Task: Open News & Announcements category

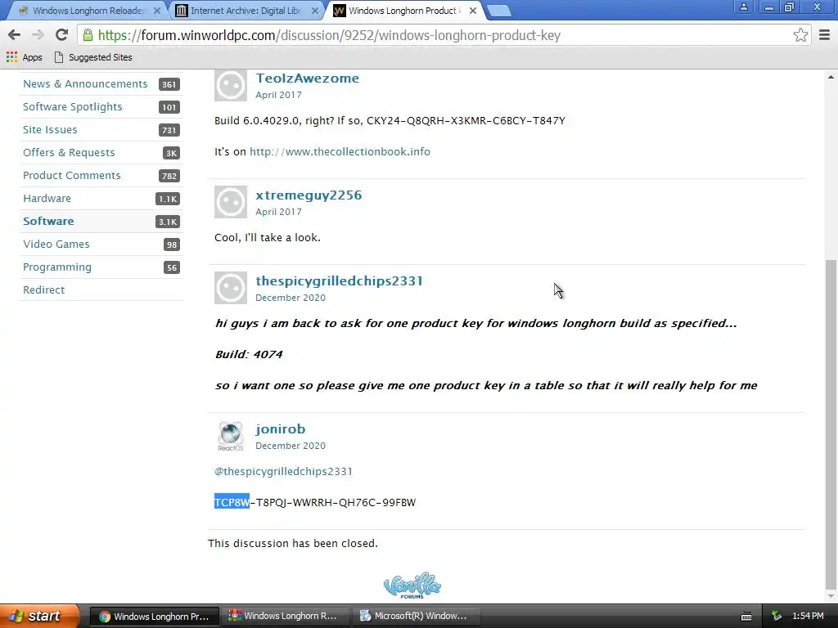Action: [85, 84]
